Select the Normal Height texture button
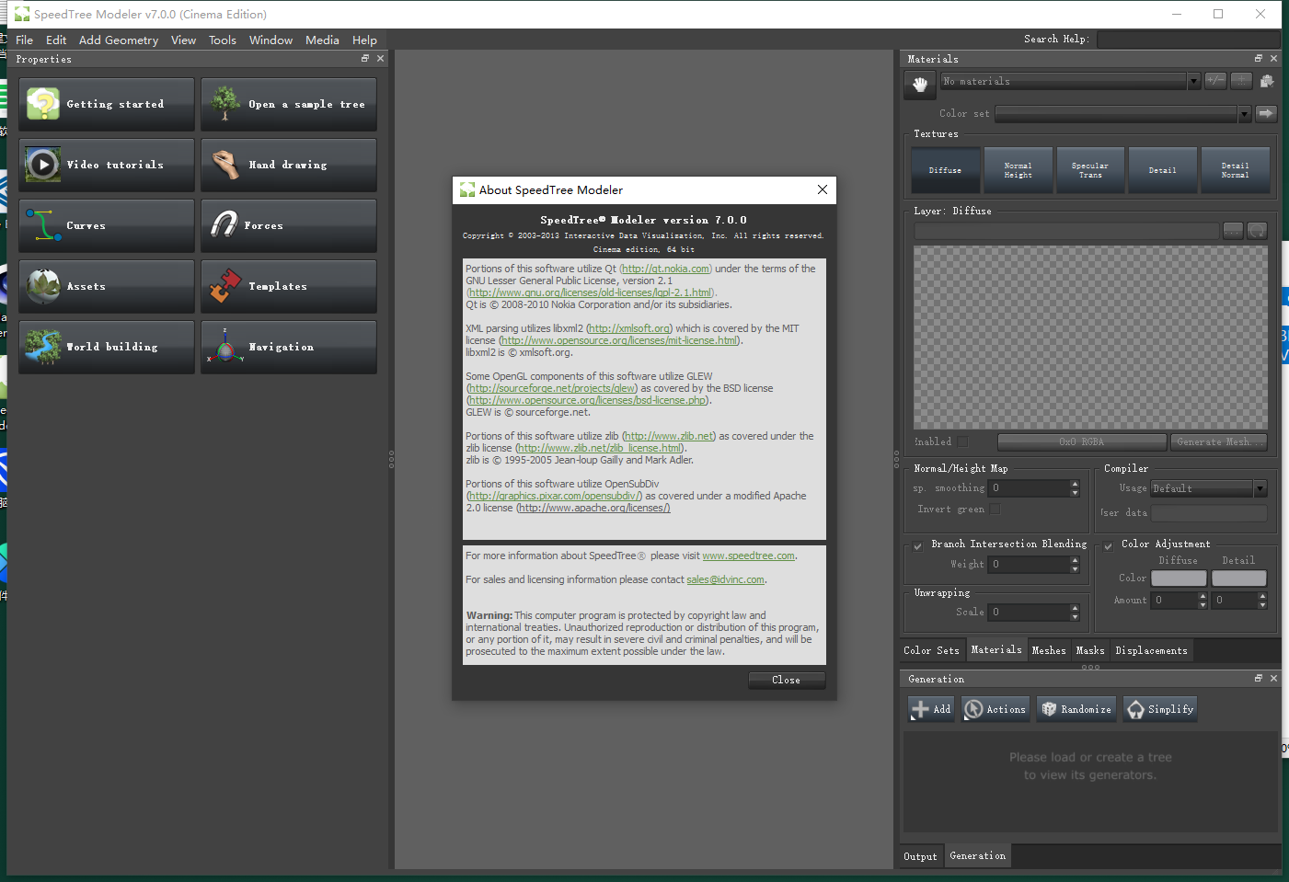This screenshot has width=1289, height=882. pyautogui.click(x=1018, y=170)
